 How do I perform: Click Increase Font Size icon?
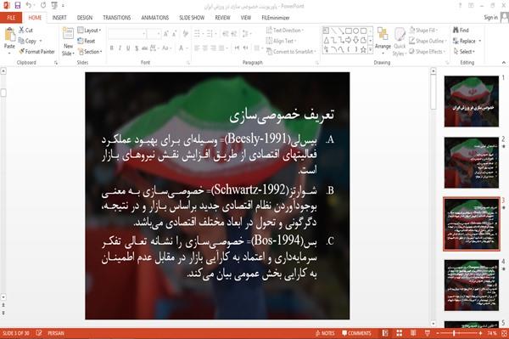coord(166,33)
